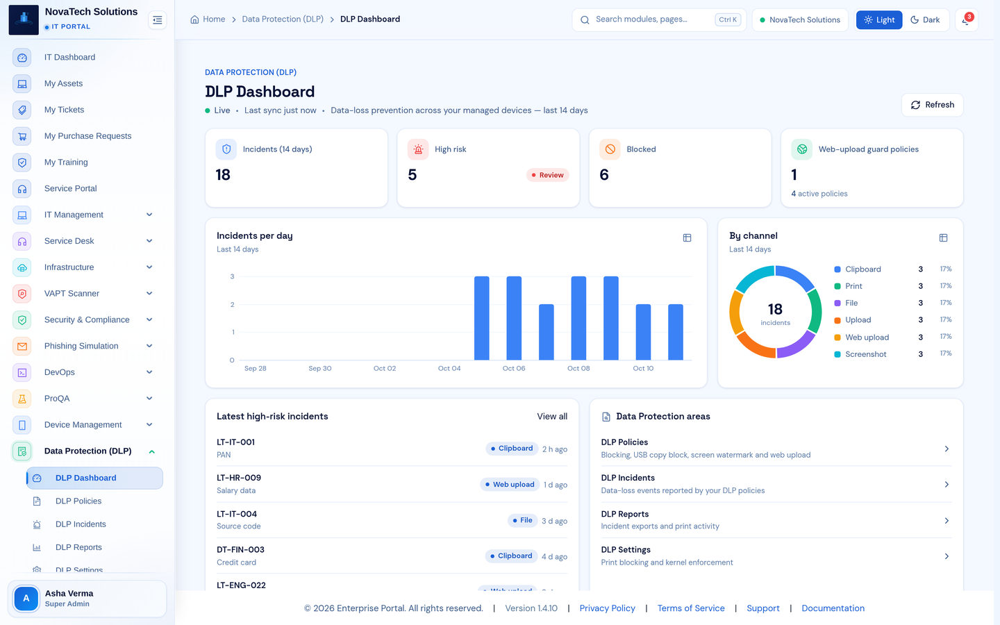Open the Asha Verma user profile card

point(87,599)
